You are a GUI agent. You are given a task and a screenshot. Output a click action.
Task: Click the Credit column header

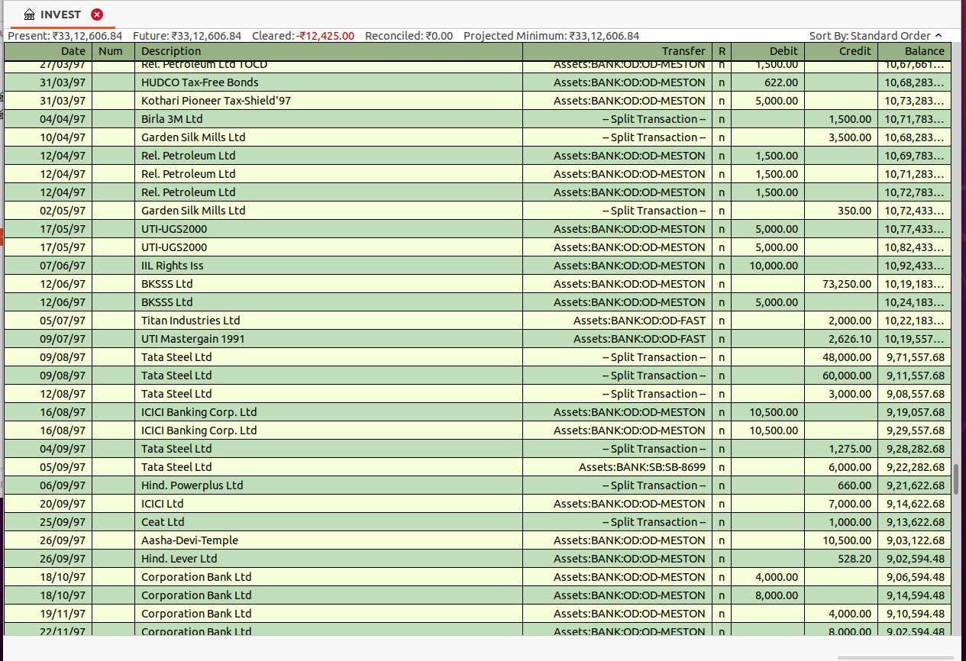click(841, 51)
